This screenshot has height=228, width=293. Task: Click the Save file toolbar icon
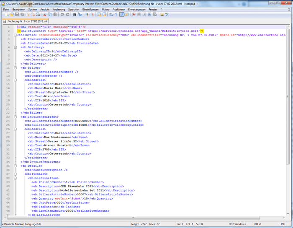(16, 15)
